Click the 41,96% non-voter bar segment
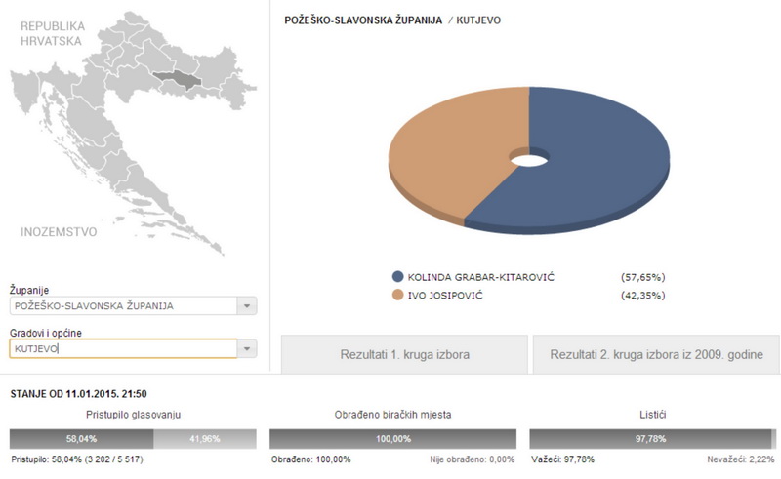The height and width of the screenshot is (479, 781). (x=203, y=441)
